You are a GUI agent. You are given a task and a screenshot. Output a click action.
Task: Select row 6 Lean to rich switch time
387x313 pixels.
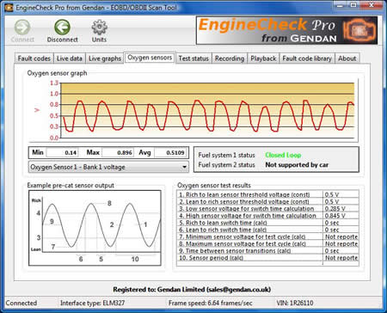pos(267,230)
